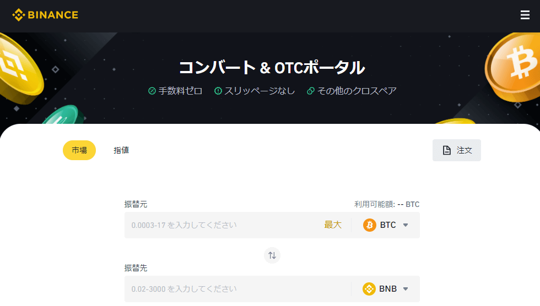Click the 手数料ゼロ text
The height and width of the screenshot is (306, 540).
[180, 91]
